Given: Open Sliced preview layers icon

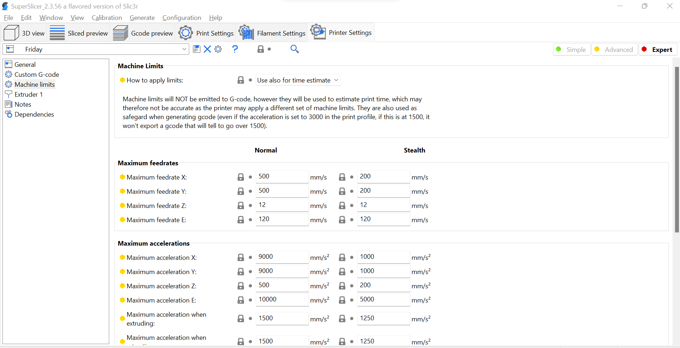Looking at the screenshot, I should click(x=57, y=33).
